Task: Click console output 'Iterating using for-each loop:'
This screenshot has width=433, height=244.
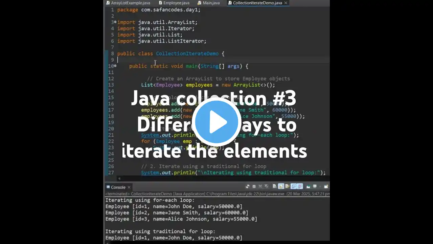Action: tap(150, 200)
